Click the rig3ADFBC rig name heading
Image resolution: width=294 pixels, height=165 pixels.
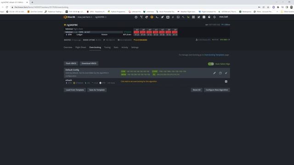[x=72, y=25]
